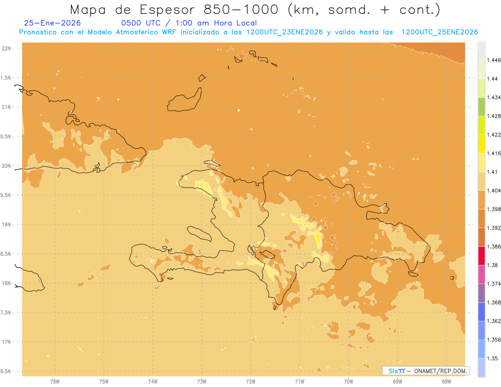Click the '1.404' colorbar value
This screenshot has width=501, height=387.
(494, 191)
